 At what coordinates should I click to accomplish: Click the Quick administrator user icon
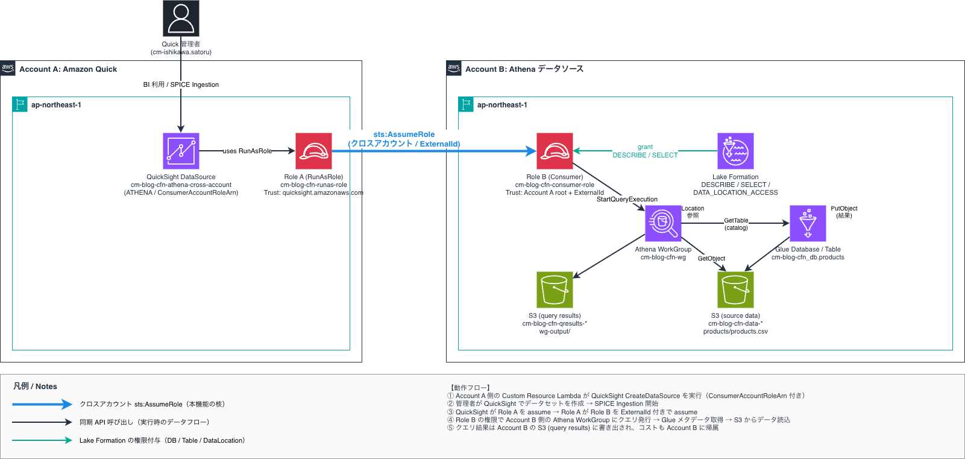(x=181, y=18)
